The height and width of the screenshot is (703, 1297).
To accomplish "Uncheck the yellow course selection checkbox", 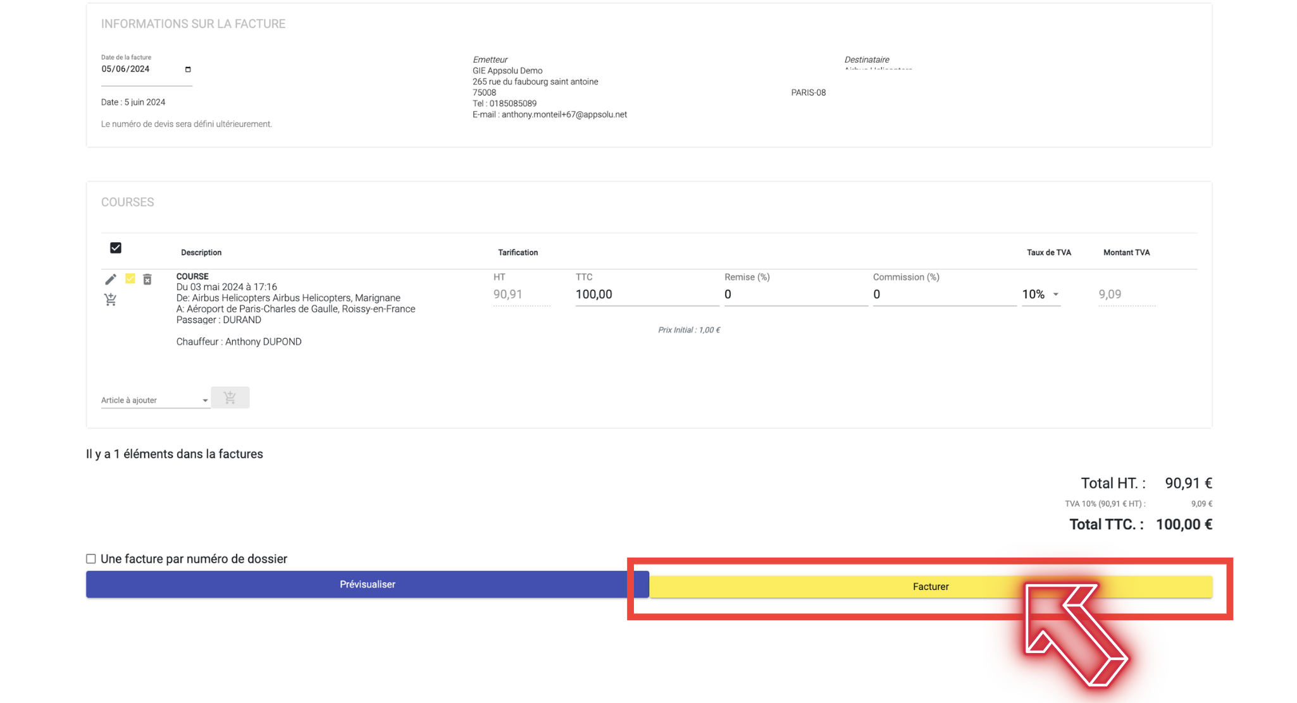I will click(130, 279).
